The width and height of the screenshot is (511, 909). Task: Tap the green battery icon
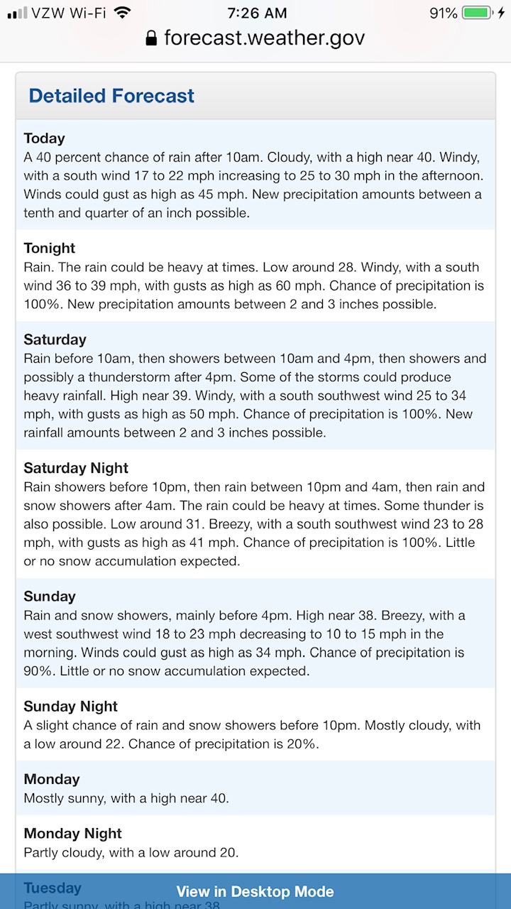pos(476,13)
